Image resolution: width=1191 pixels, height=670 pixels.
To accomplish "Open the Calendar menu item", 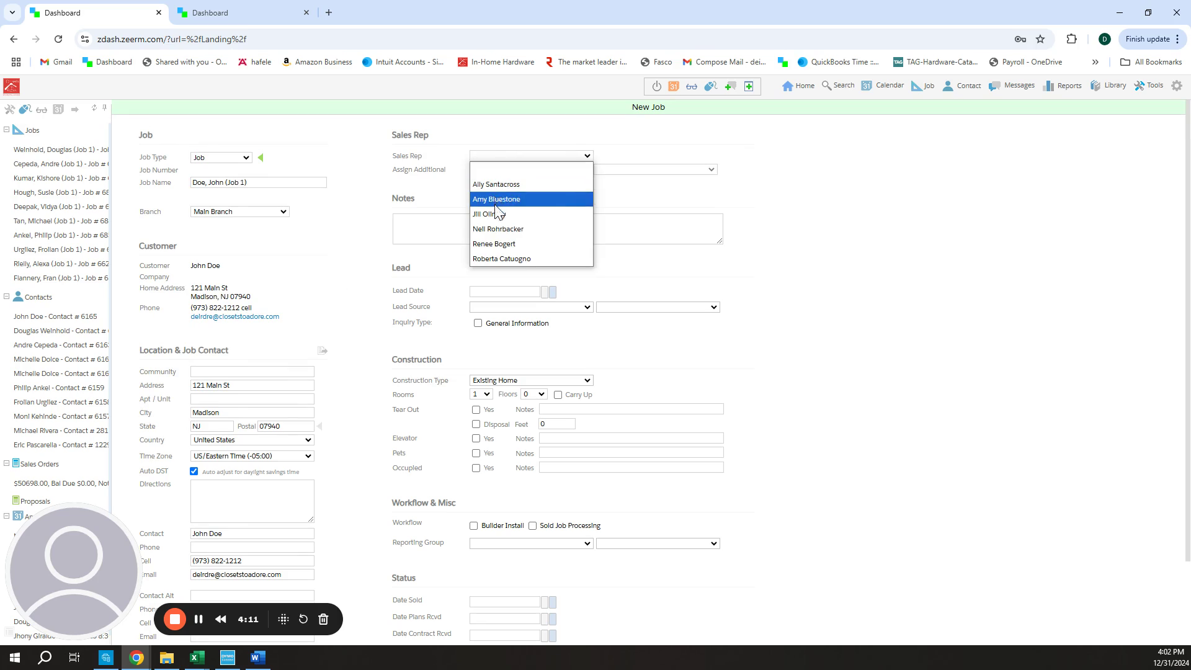I will point(883,86).
